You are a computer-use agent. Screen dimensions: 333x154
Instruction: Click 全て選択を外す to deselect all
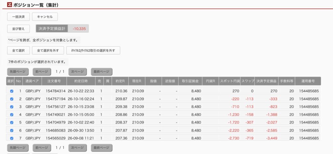click(x=48, y=50)
